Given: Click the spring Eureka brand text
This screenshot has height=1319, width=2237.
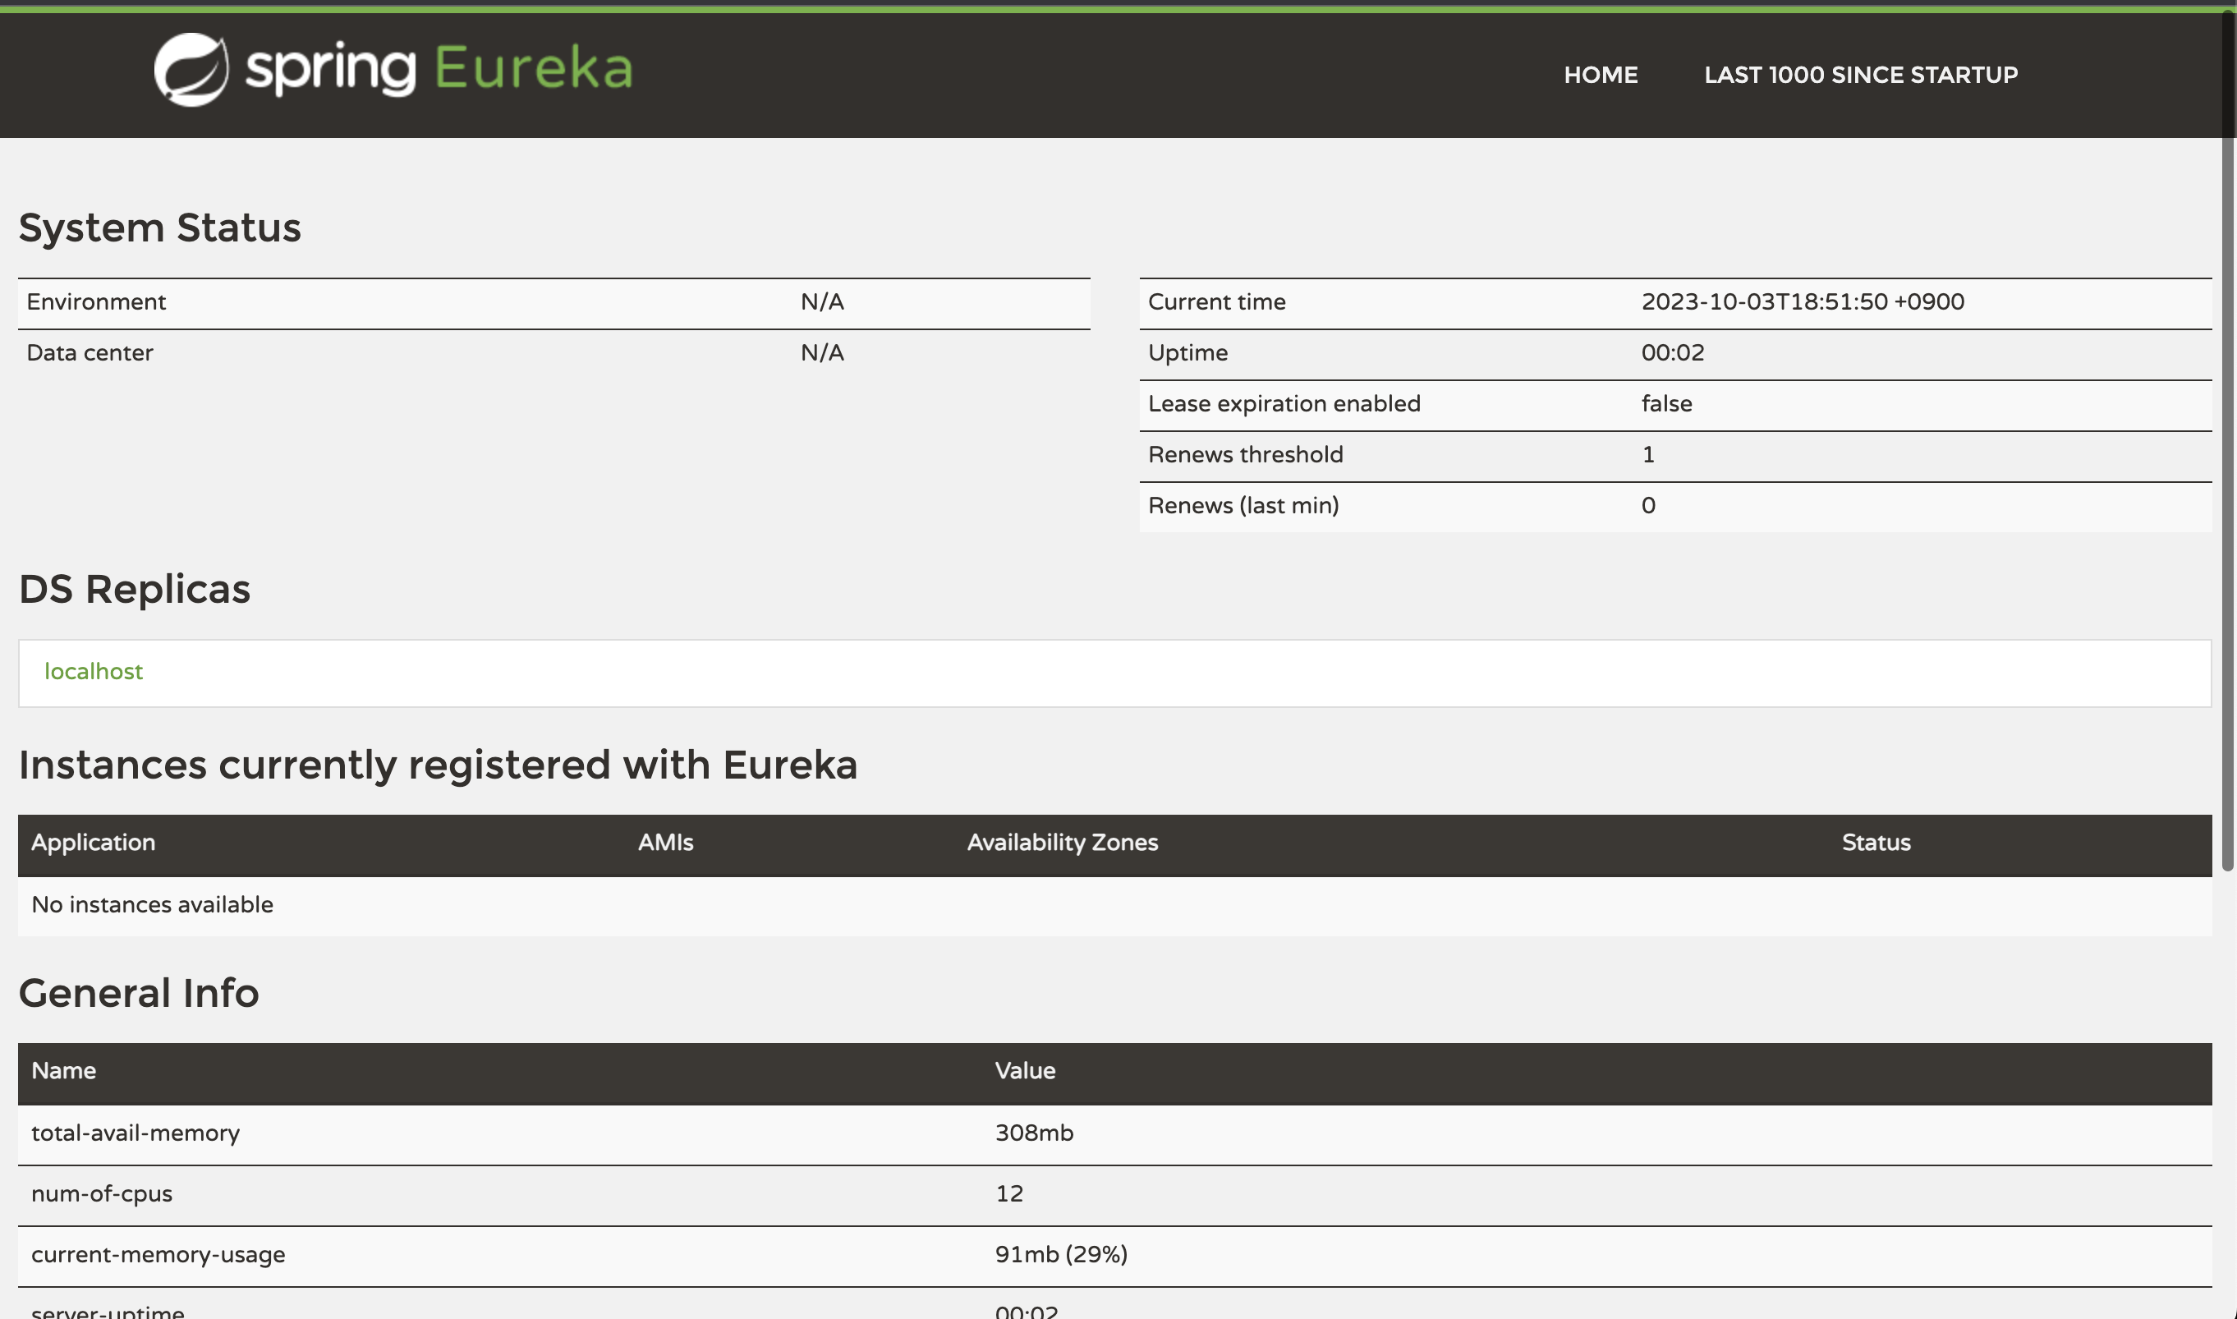Looking at the screenshot, I should (439, 69).
